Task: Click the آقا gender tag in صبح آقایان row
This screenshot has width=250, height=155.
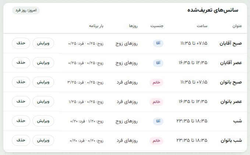Action: (x=158, y=43)
